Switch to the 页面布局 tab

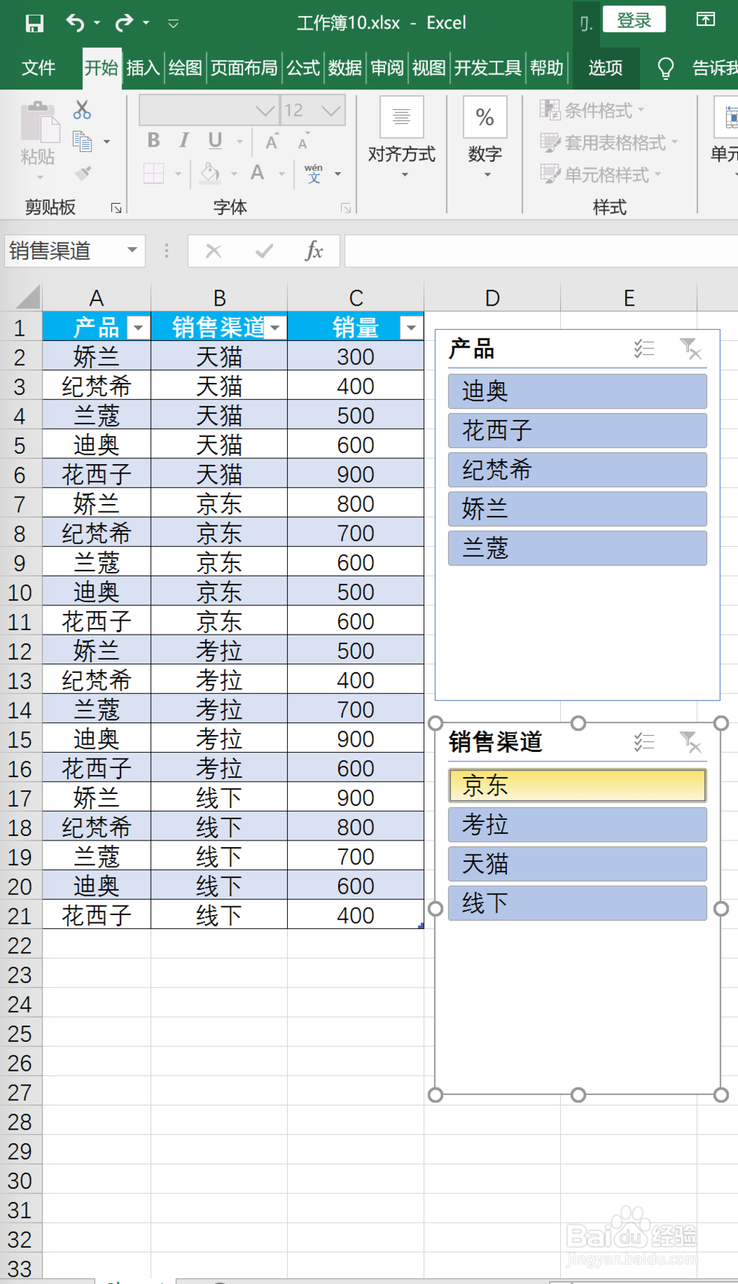click(244, 68)
